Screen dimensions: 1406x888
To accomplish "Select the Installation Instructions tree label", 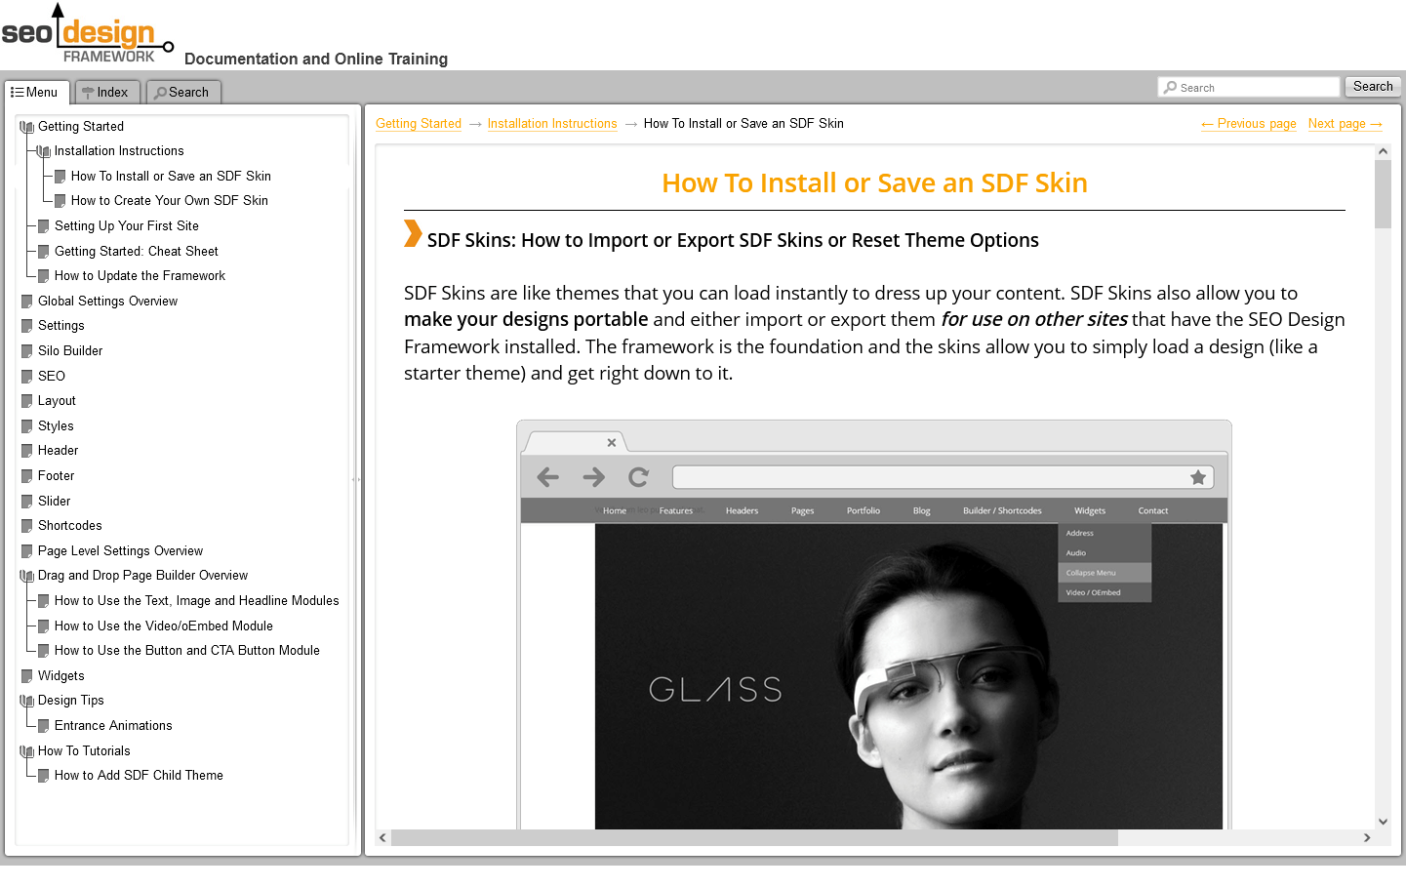I will 119,151.
